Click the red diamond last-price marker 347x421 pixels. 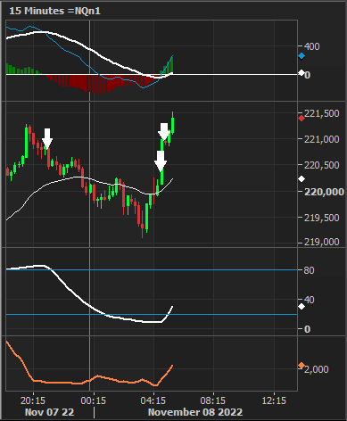click(x=302, y=119)
